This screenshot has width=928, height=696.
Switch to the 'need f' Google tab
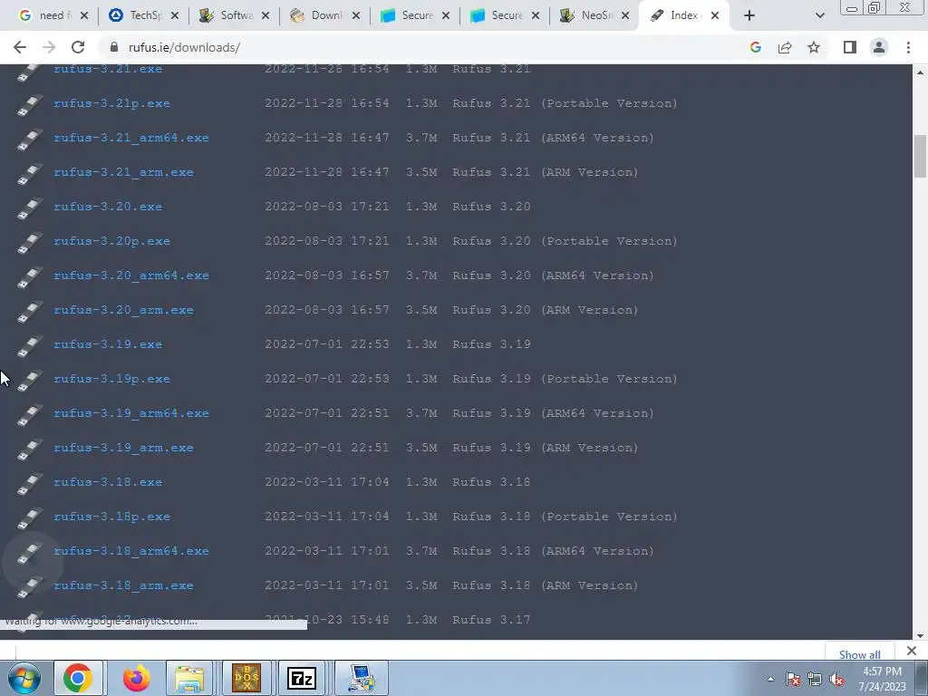click(52, 15)
